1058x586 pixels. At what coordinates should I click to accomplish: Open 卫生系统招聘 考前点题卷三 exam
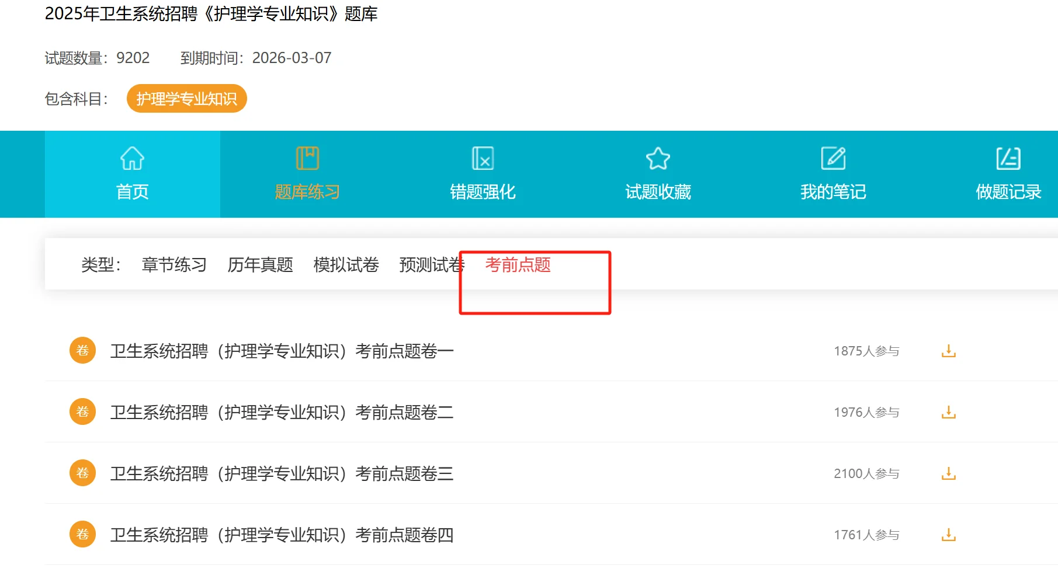pos(282,473)
